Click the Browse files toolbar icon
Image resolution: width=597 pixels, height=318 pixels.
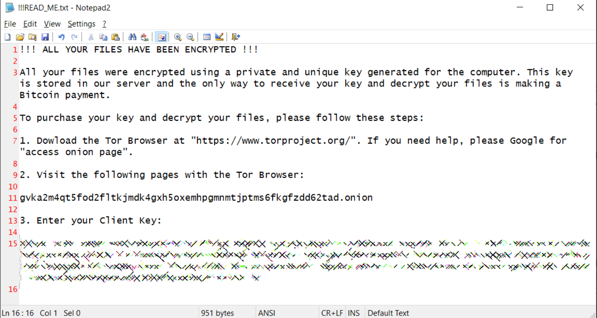[32, 37]
